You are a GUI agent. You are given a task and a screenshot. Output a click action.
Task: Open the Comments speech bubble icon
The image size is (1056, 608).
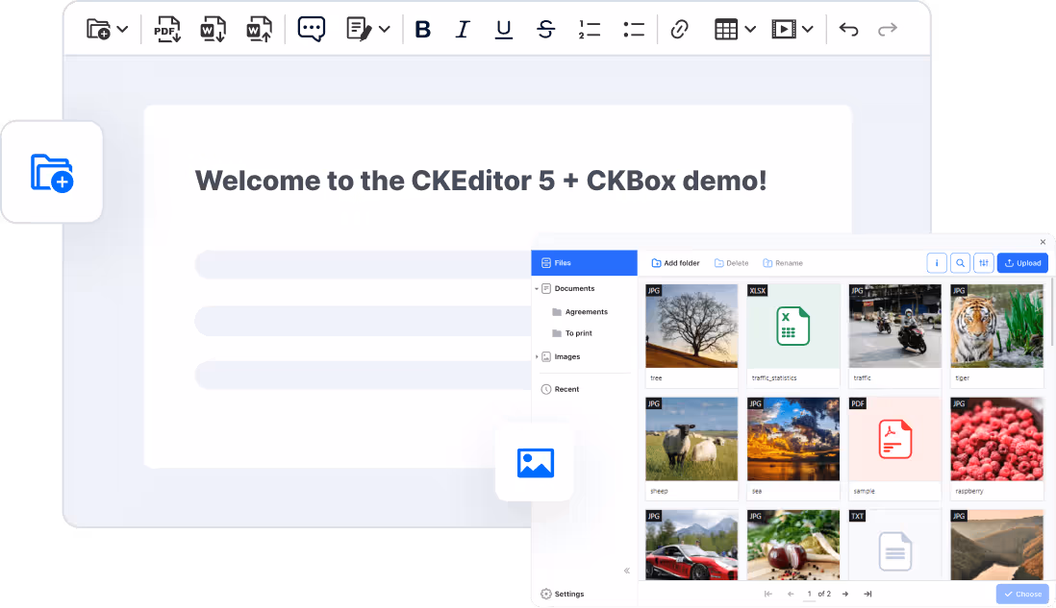point(312,30)
